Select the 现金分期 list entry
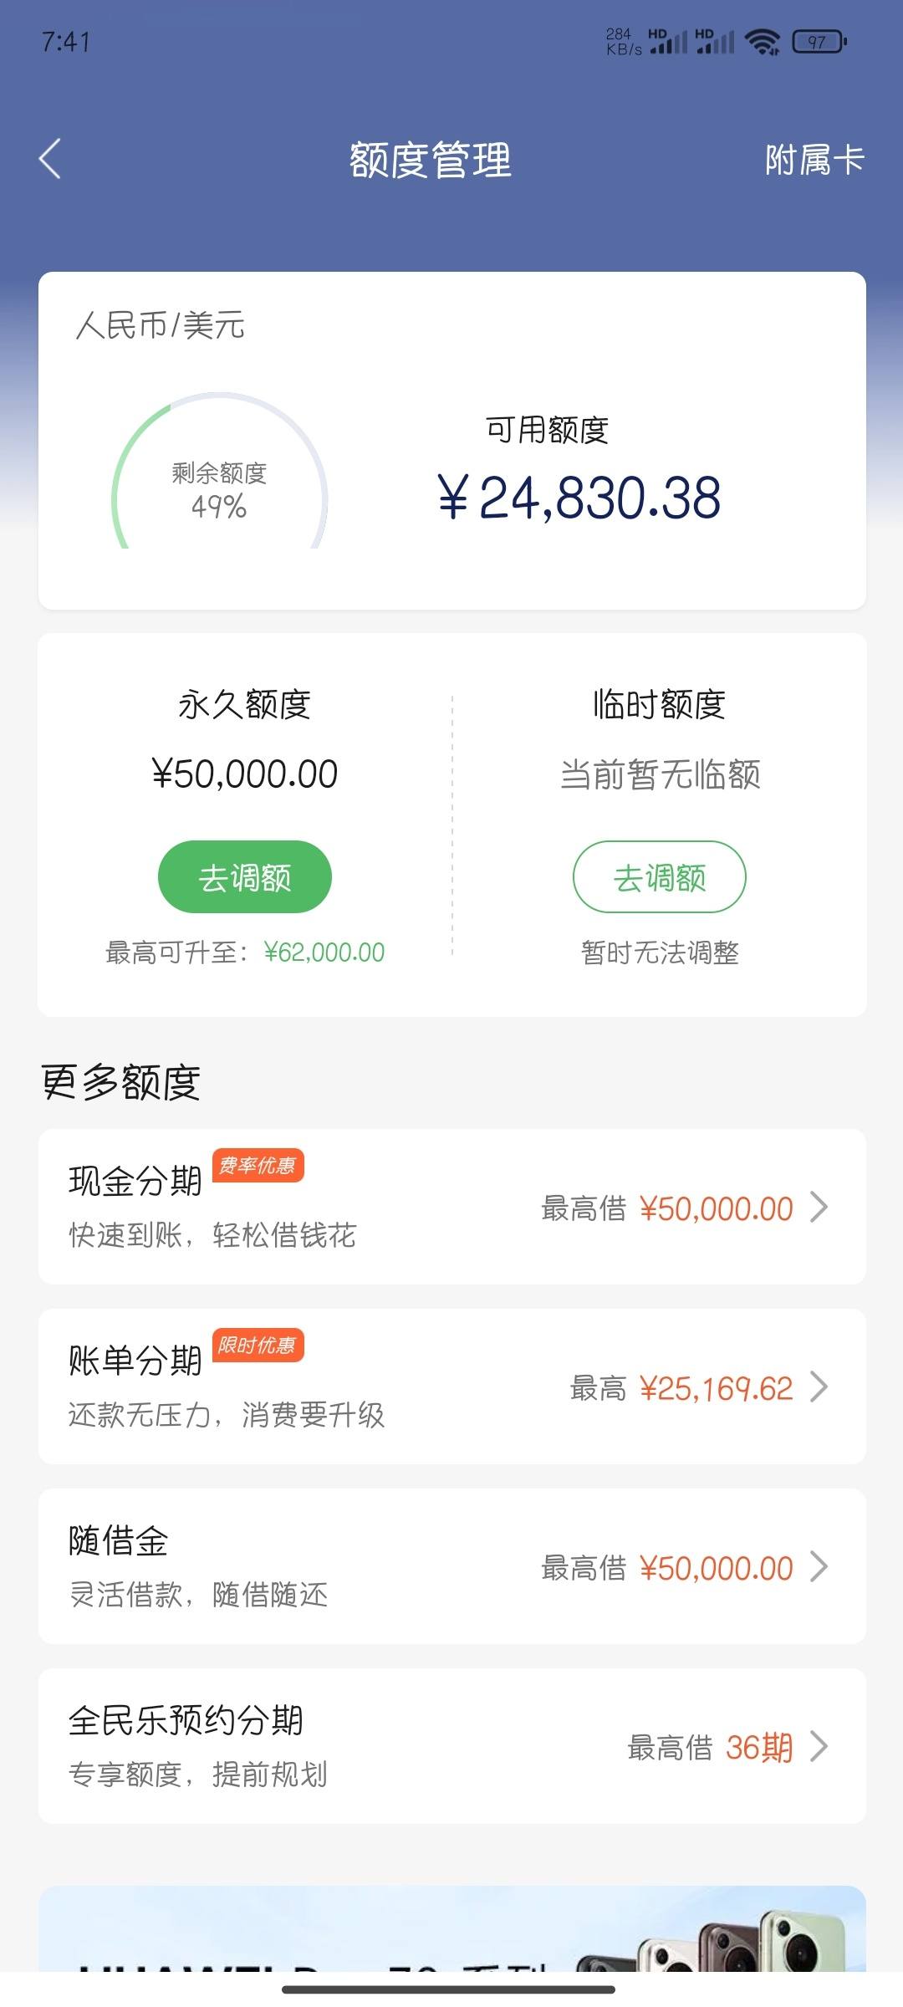The width and height of the screenshot is (903, 2007). 451,1207
